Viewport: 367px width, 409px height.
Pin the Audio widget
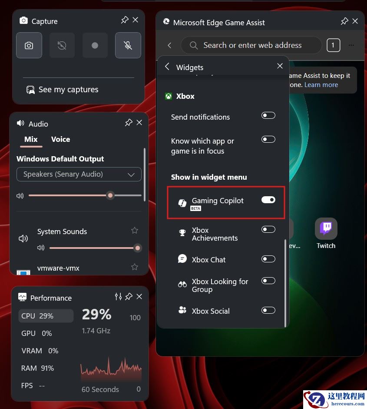click(128, 122)
